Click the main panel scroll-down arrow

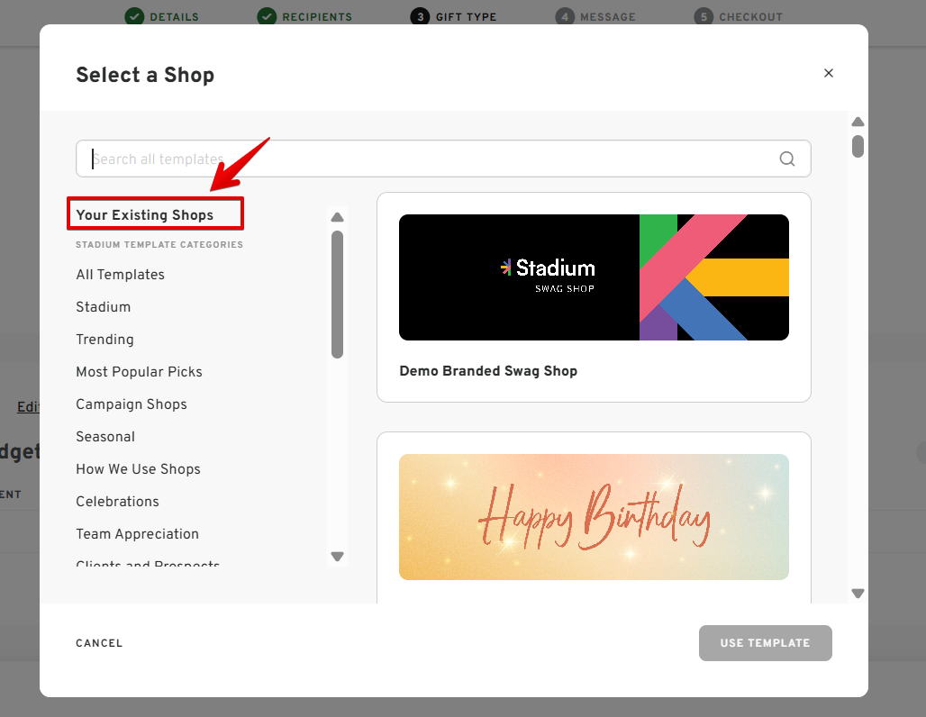coord(858,594)
